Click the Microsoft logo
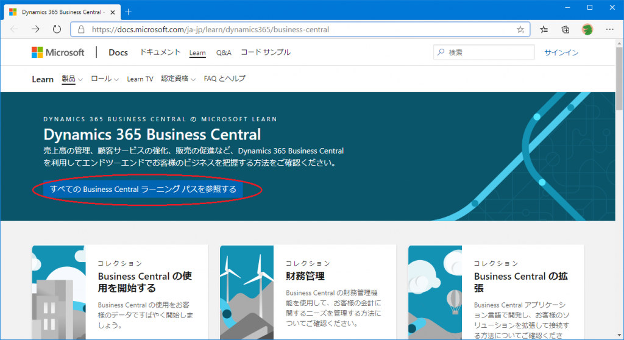 (58, 52)
